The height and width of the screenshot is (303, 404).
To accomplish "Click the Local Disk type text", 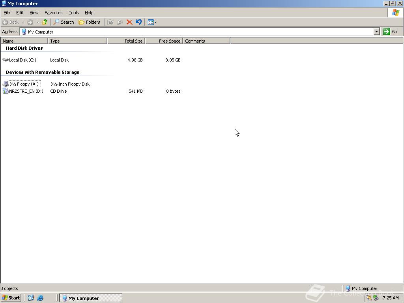I will coord(60,60).
